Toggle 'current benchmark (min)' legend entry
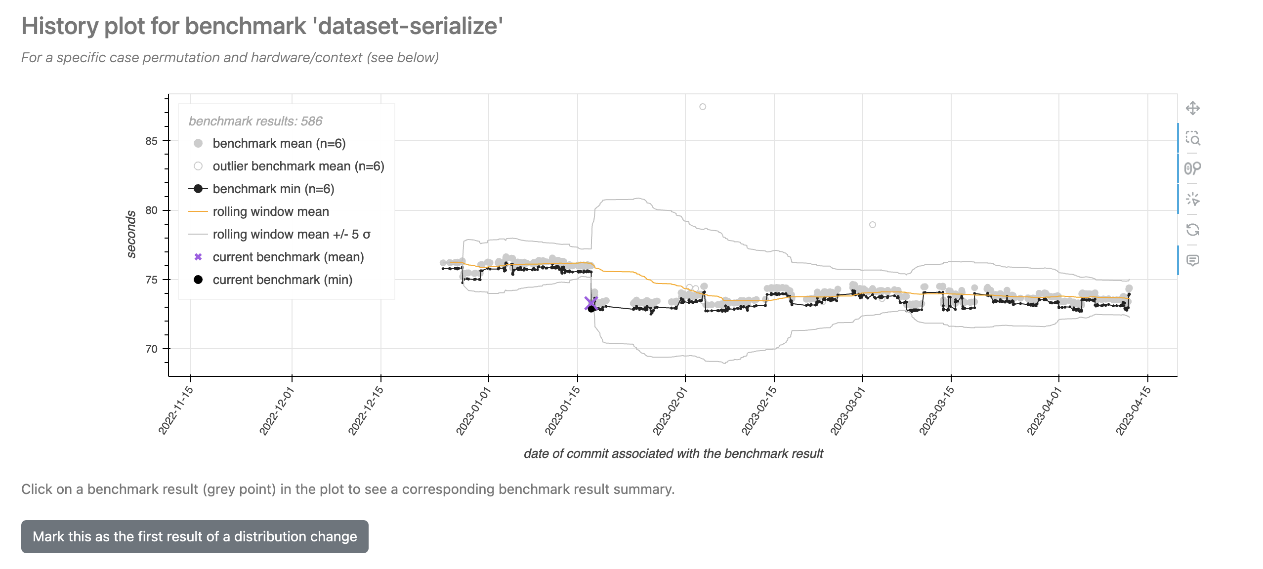Image resolution: width=1263 pixels, height=569 pixels. (x=271, y=280)
